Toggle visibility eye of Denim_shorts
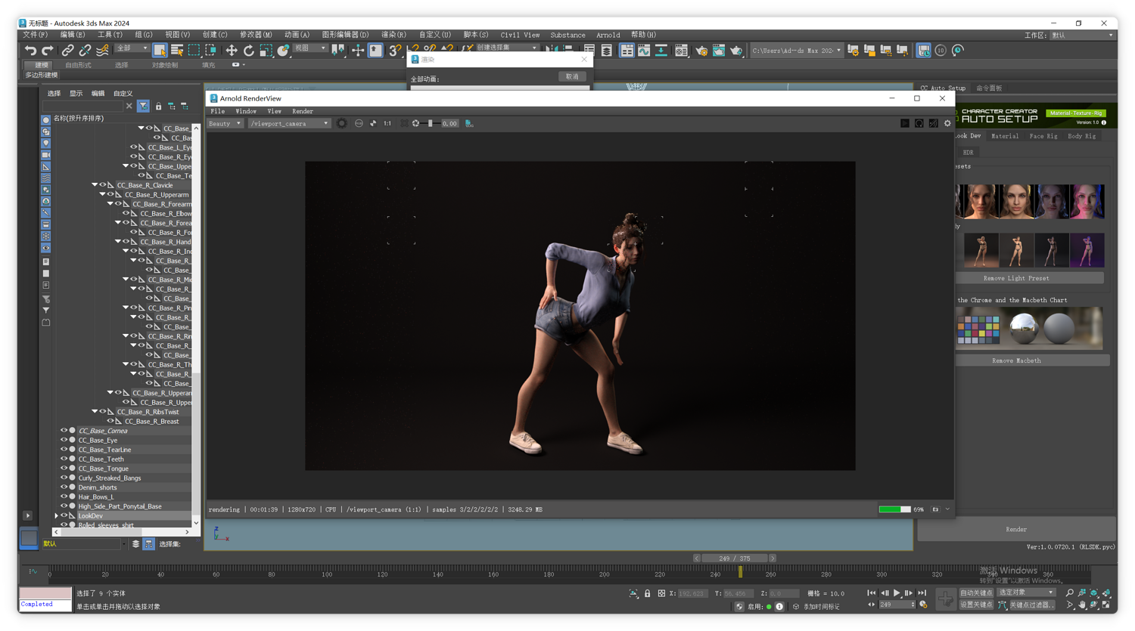 pyautogui.click(x=64, y=487)
